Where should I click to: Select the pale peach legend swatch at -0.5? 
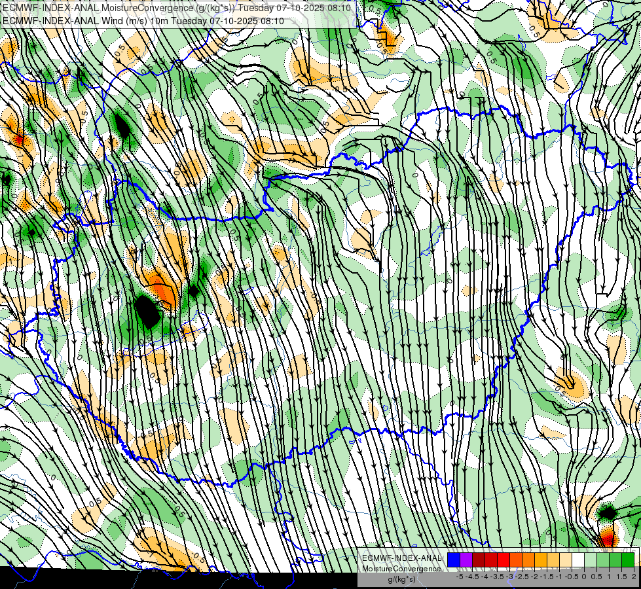point(566,560)
